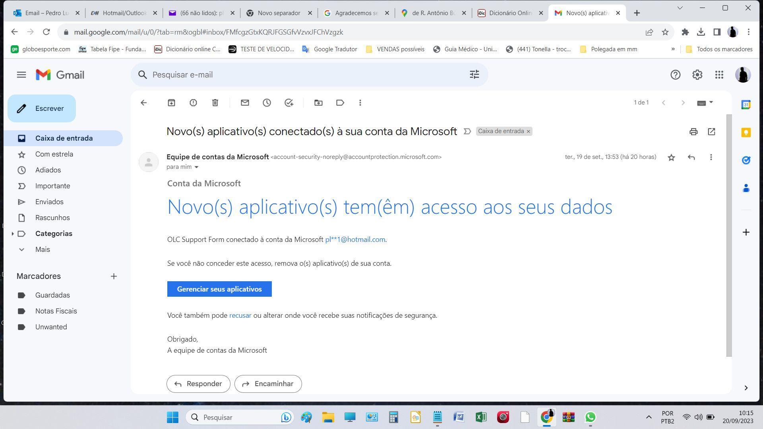This screenshot has height=429, width=763.
Task: Bookmark this page with star
Action: 665,32
